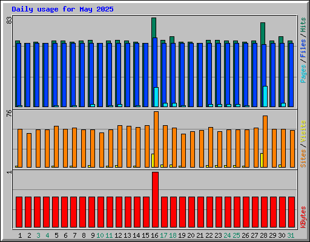
Task: Click the 83 scale value on top chart
Action: click(9, 20)
